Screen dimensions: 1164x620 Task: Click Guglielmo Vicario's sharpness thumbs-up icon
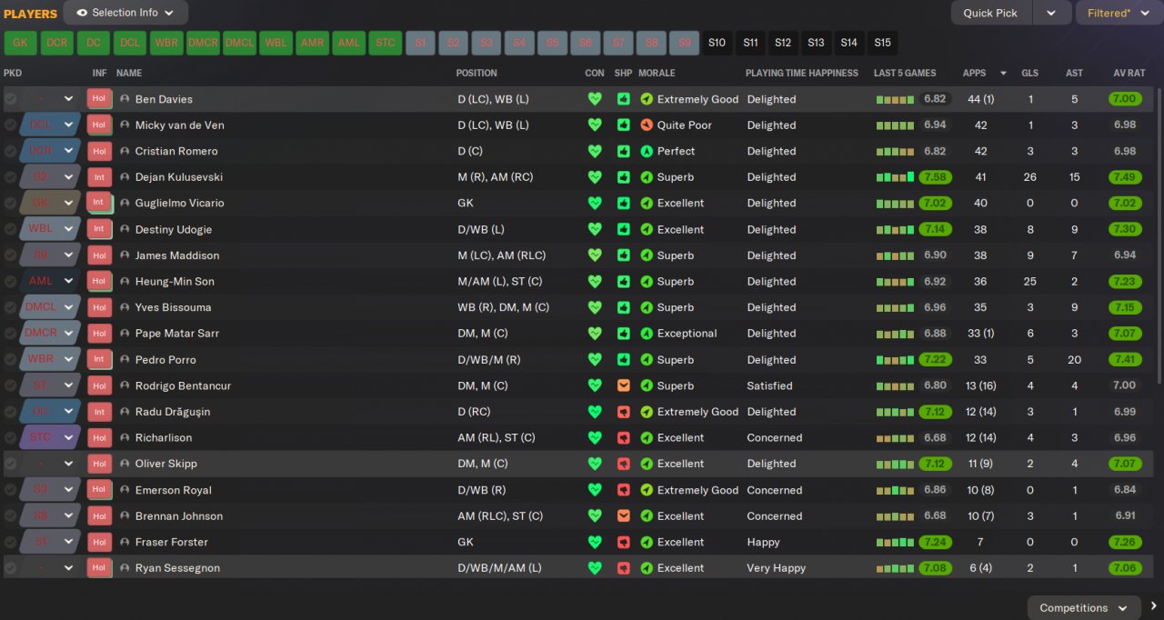[623, 203]
